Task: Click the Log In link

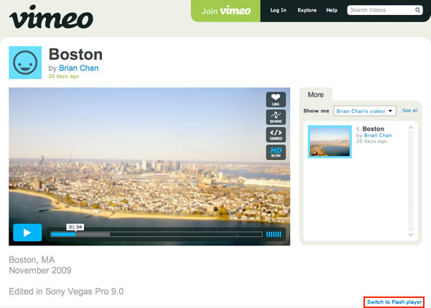Action: pos(278,11)
